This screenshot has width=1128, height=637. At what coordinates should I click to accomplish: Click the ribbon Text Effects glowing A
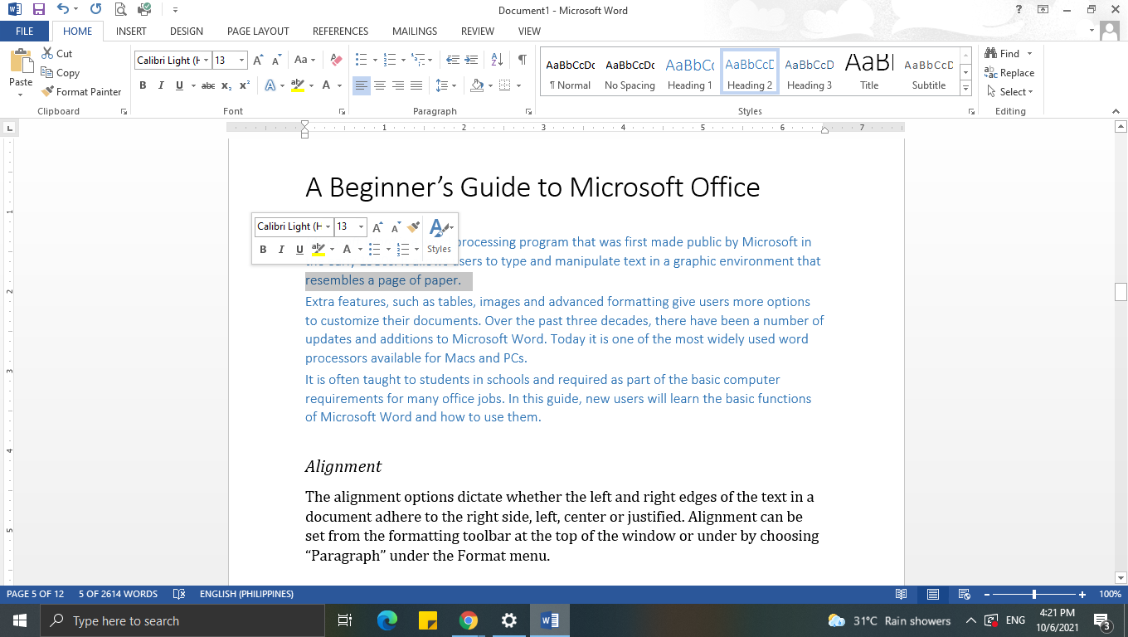270,85
